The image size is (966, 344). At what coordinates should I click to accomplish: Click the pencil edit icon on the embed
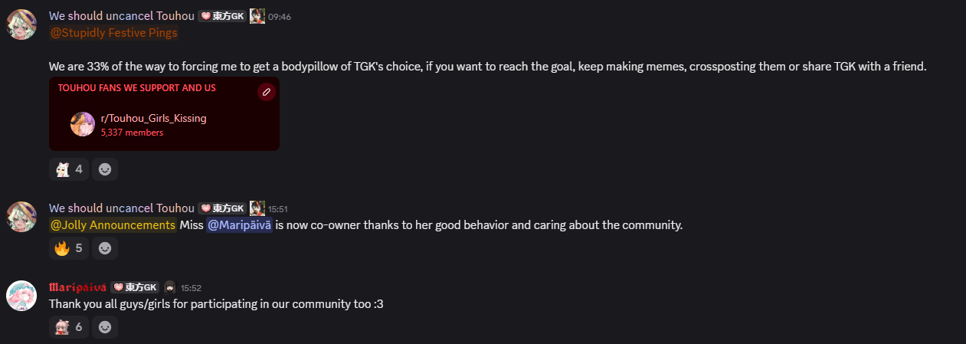tap(266, 92)
